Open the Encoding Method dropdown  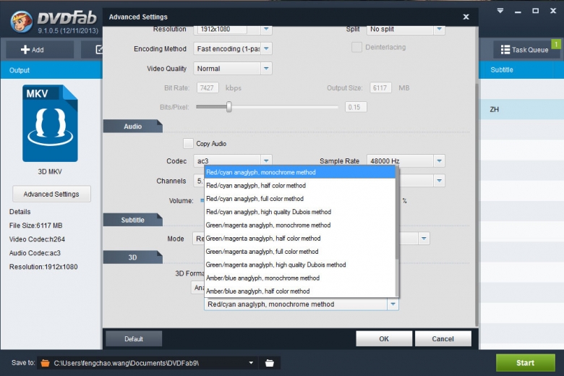[266, 48]
